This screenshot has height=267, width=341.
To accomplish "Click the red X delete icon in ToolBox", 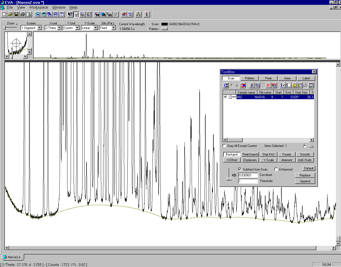I will click(268, 85).
